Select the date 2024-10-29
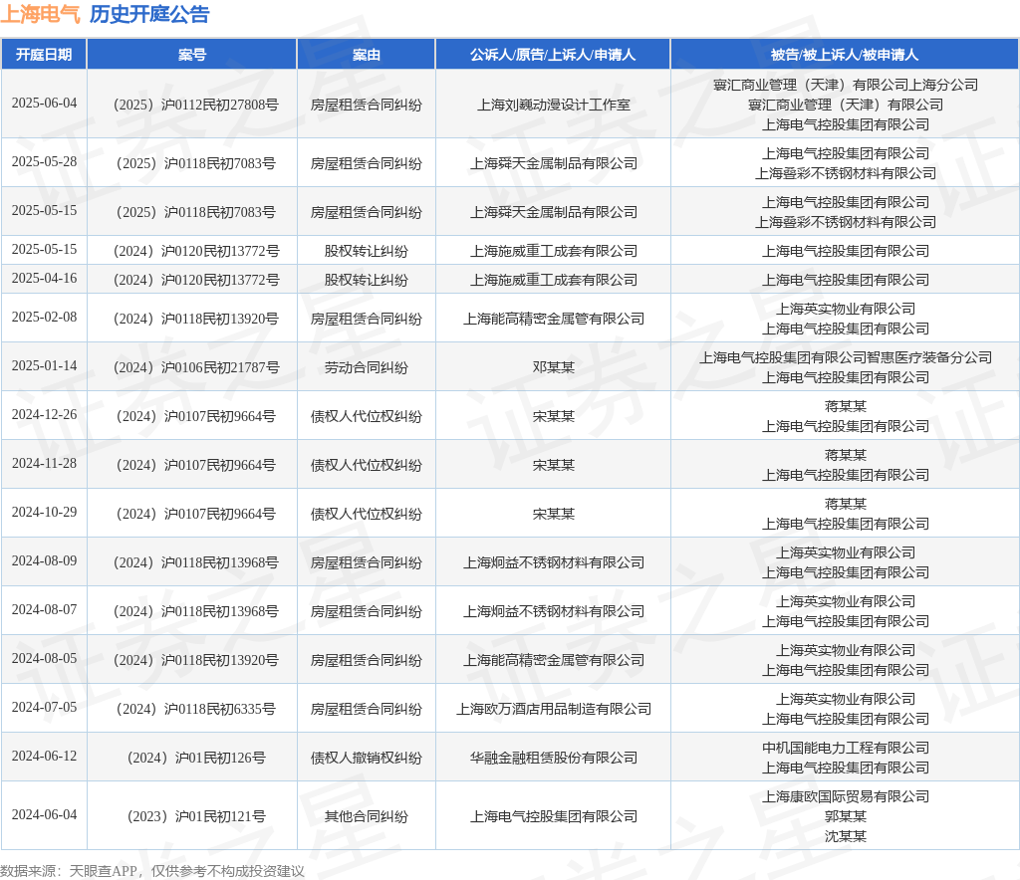1020x880 pixels. 44,512
